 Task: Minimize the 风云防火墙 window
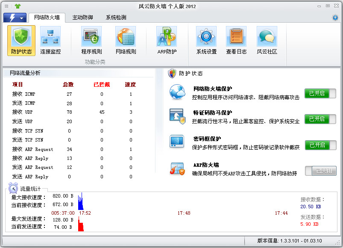click(x=319, y=6)
